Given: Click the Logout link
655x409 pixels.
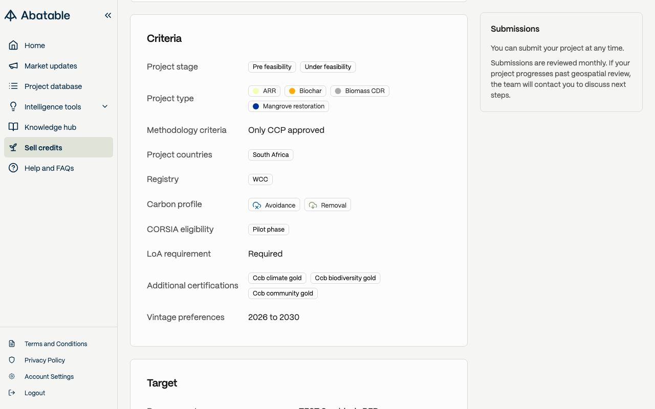Looking at the screenshot, I should point(35,393).
